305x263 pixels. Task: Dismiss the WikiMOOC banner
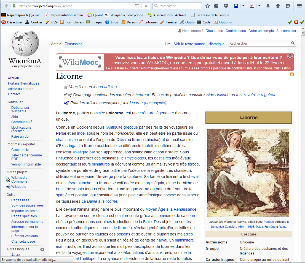pos(290,56)
